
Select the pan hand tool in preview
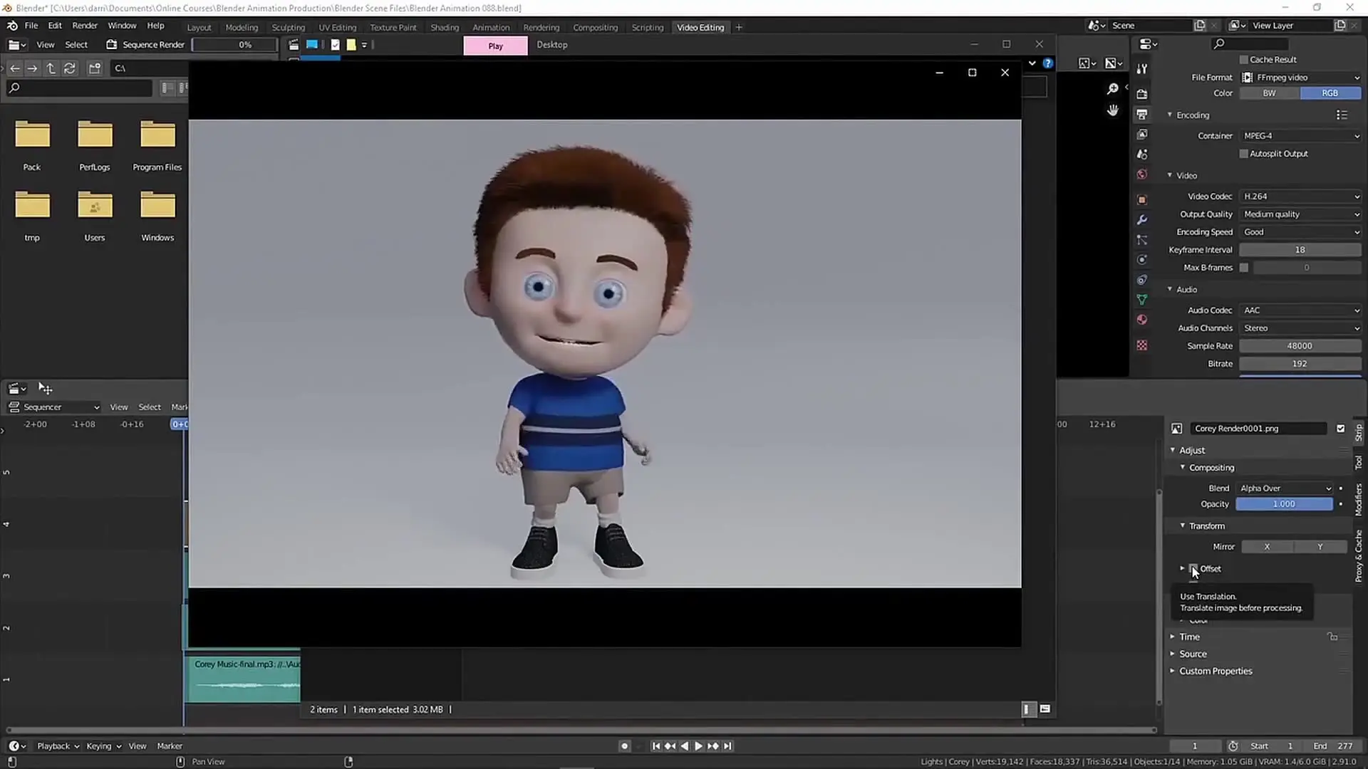tap(1112, 110)
